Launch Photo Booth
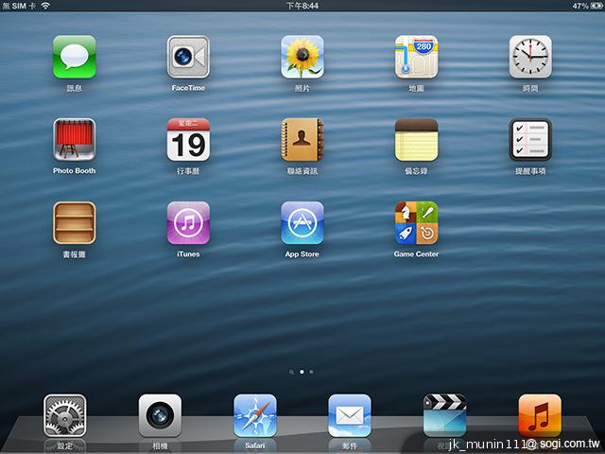The image size is (605, 454). click(75, 140)
